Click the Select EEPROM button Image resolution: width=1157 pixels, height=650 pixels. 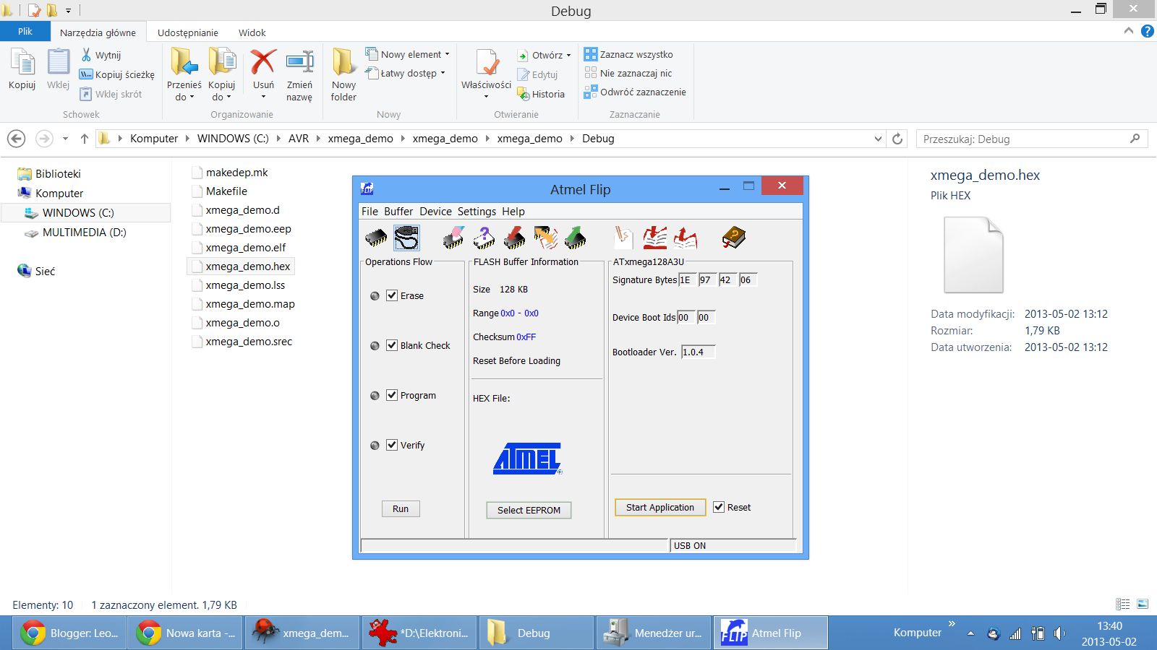[529, 510]
